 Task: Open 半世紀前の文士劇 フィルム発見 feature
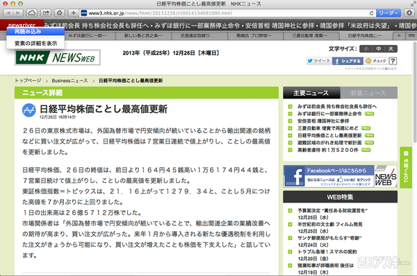(329, 224)
